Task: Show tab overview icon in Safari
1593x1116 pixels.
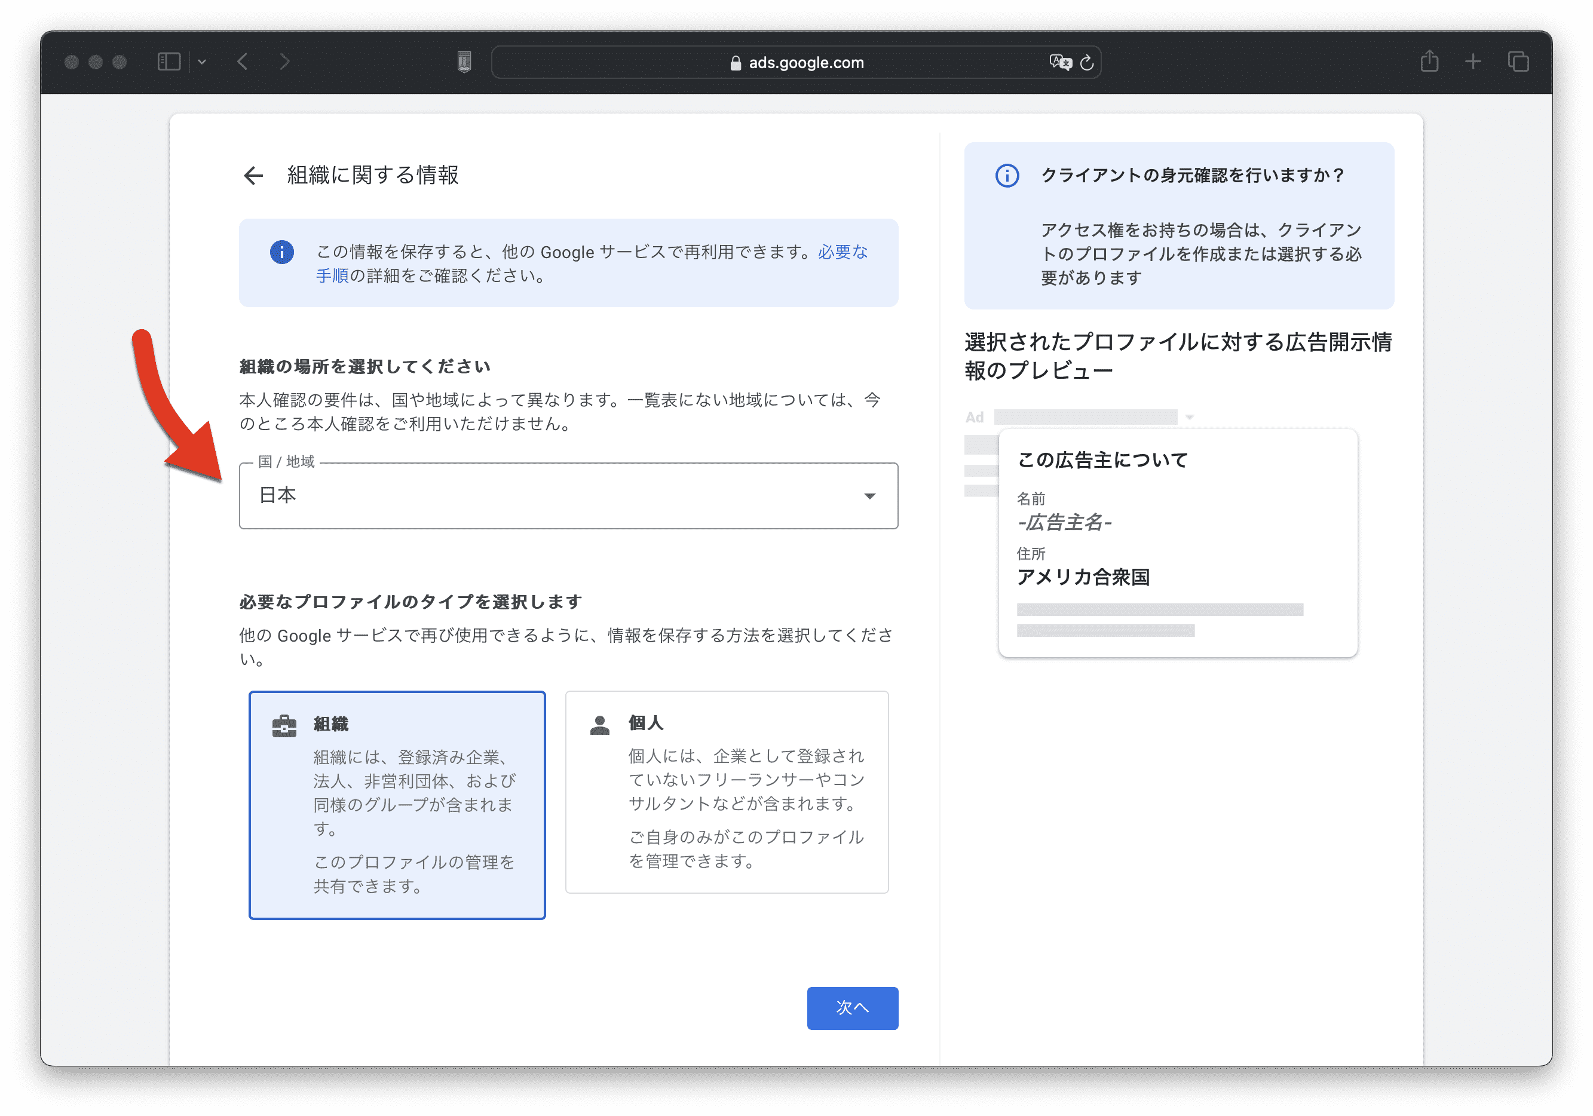Action: click(x=1518, y=62)
